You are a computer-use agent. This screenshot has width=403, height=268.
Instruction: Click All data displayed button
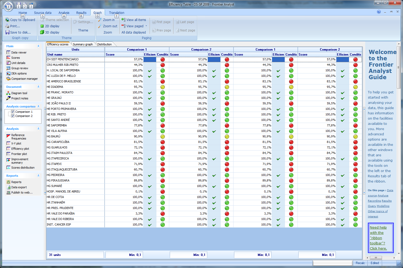[x=134, y=33]
